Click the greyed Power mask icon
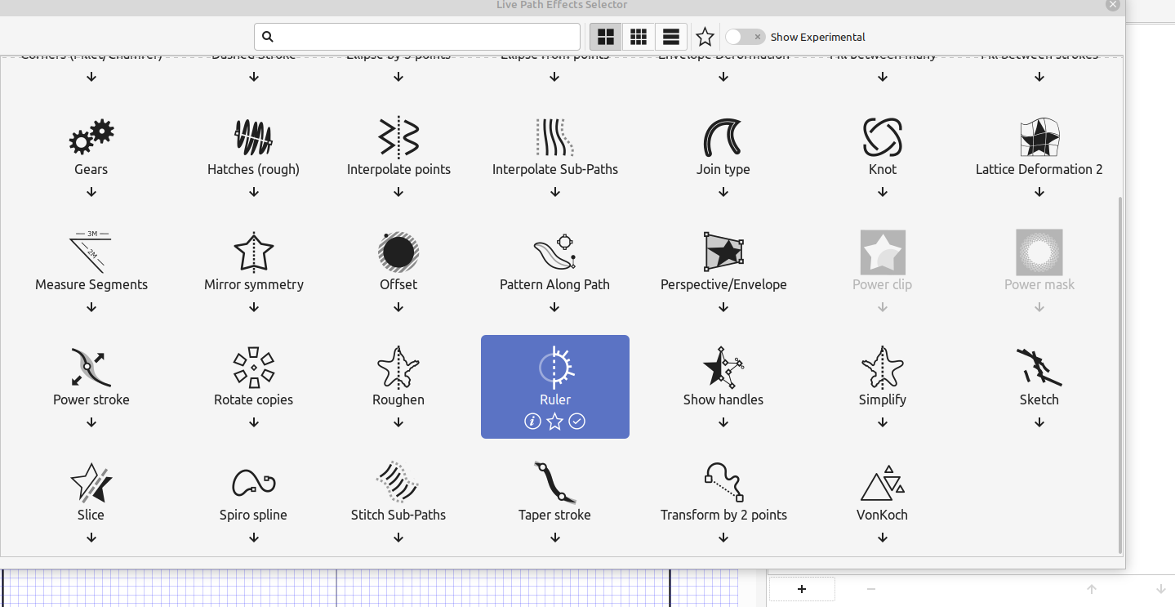Viewport: 1175px width, 607px height. 1039,252
